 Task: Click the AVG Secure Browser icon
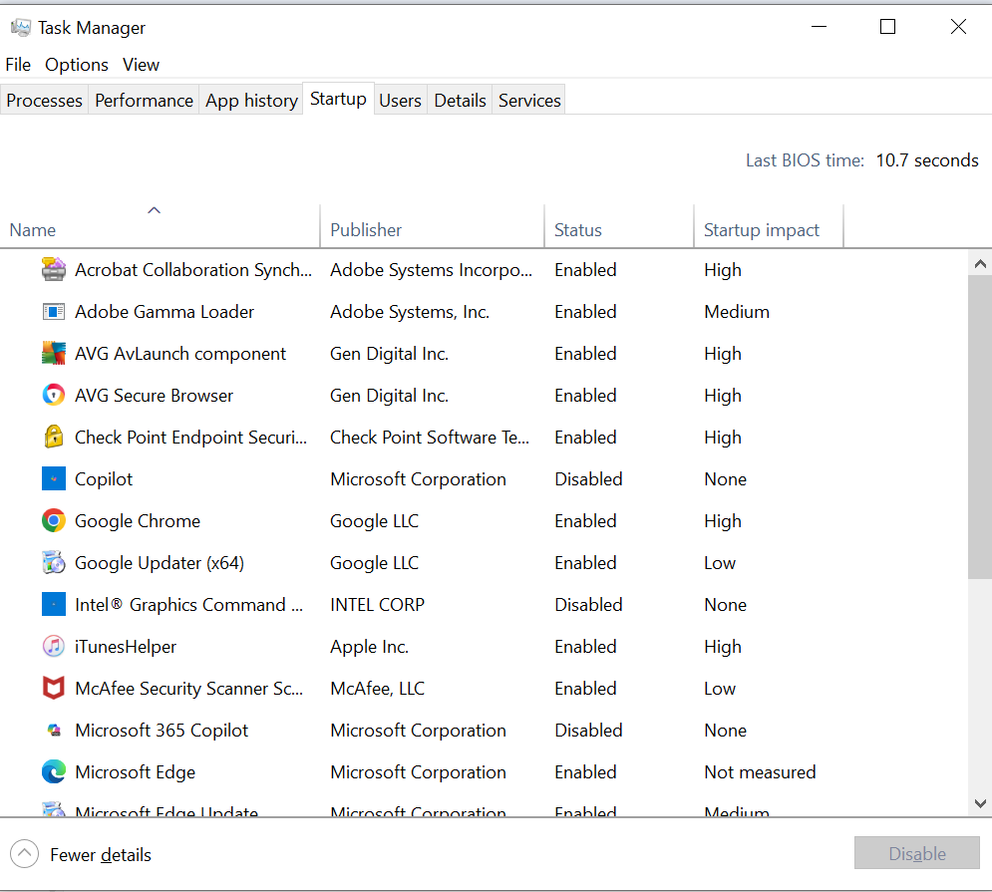point(53,395)
